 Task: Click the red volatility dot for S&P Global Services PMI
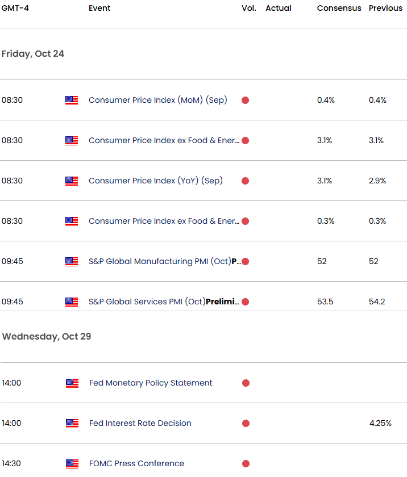click(245, 302)
